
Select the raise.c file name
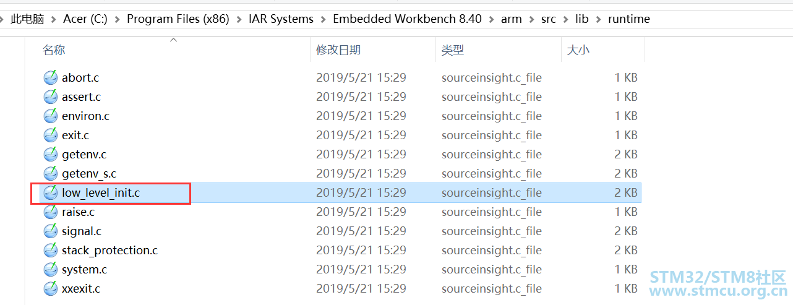click(x=78, y=212)
